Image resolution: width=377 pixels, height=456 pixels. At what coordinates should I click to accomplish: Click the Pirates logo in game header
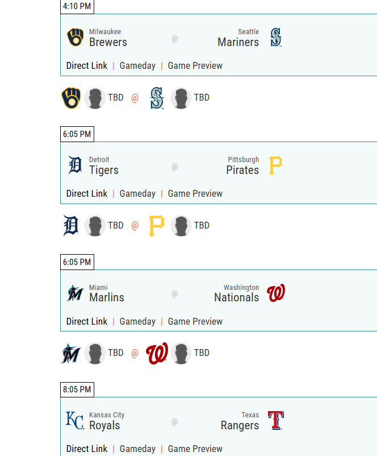coord(276,165)
